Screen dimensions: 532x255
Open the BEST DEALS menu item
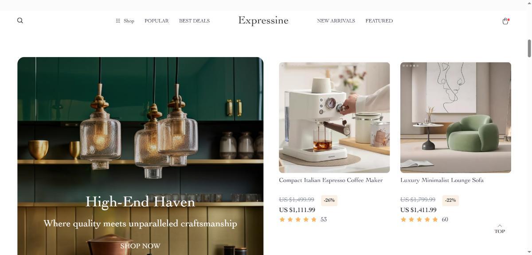pyautogui.click(x=194, y=21)
